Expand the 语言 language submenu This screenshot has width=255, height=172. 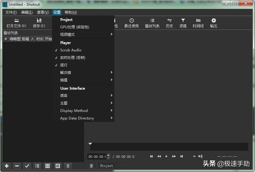pos(84,96)
